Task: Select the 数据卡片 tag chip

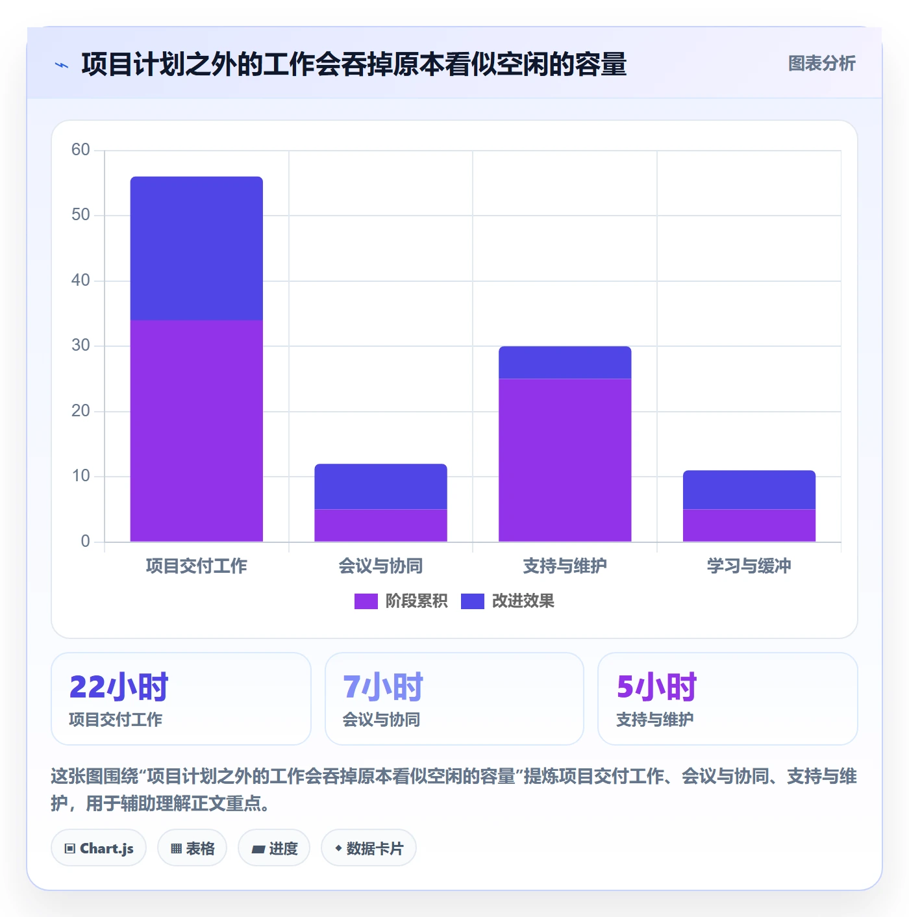Action: coord(369,848)
